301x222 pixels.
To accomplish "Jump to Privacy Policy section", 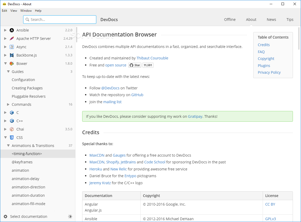I will coord(269,72).
